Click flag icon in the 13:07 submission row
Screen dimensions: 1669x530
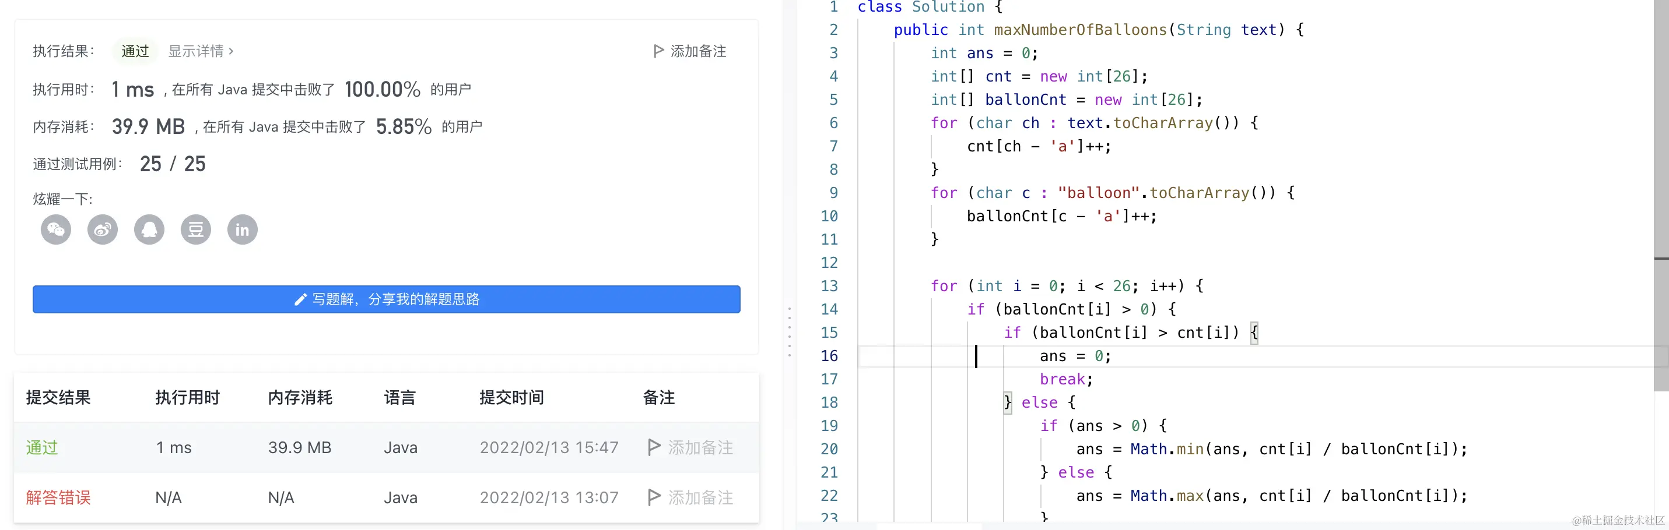(654, 497)
